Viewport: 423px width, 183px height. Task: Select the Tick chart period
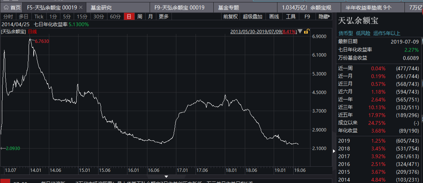tap(39, 16)
